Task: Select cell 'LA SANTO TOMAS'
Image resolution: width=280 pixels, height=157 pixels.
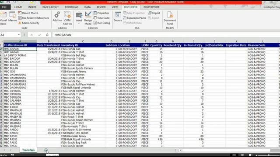Action: tap(20, 55)
